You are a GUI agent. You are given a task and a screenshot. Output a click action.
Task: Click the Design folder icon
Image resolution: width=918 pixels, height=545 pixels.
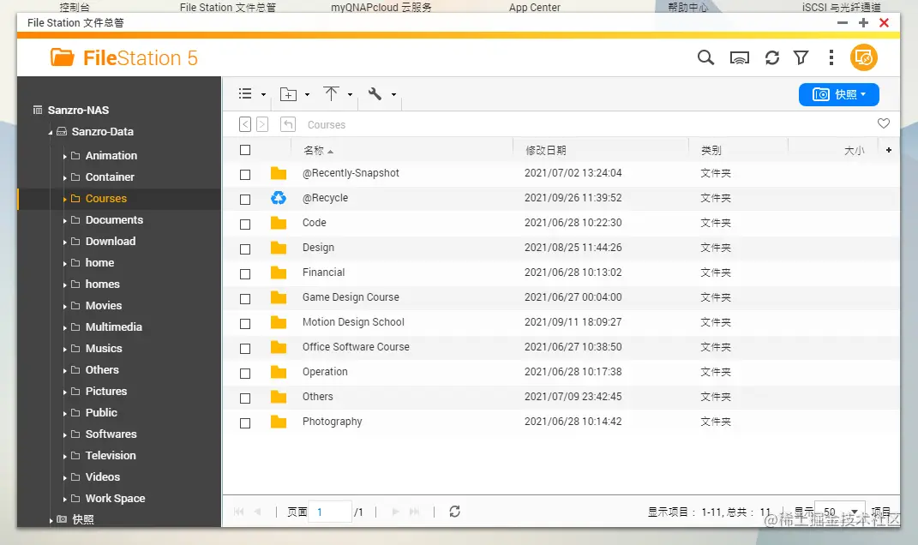pyautogui.click(x=279, y=248)
